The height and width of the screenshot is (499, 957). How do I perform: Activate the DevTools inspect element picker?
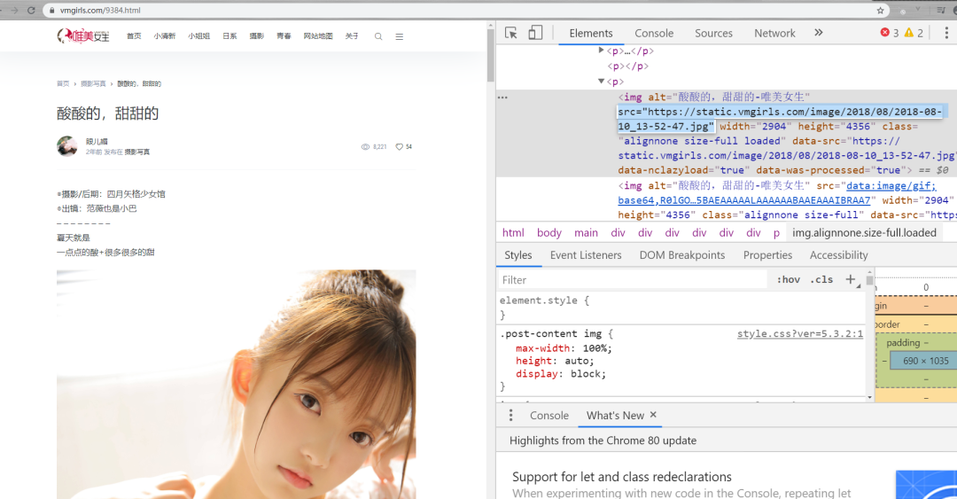coord(511,33)
